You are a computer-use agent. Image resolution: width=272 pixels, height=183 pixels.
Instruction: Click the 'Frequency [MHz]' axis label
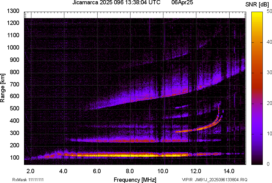(135, 180)
